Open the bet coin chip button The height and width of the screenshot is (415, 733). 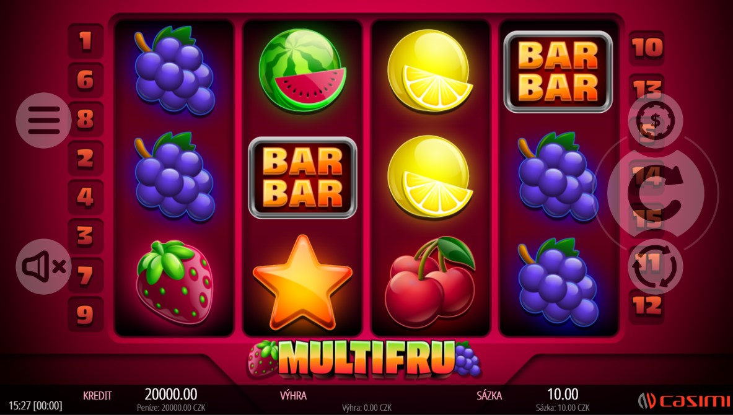(656, 121)
